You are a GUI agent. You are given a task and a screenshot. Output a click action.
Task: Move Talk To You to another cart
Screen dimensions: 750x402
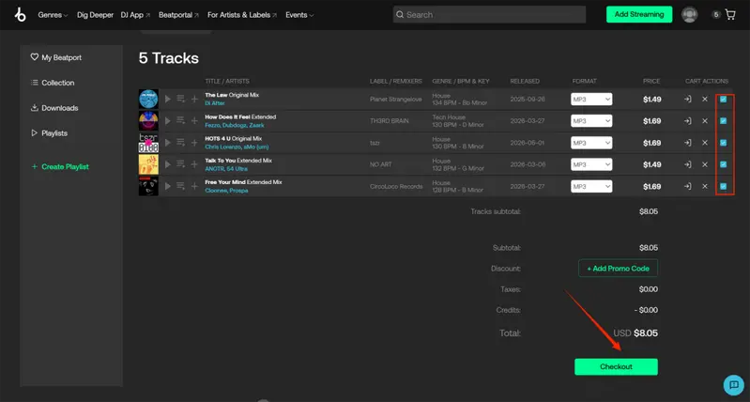click(x=688, y=164)
